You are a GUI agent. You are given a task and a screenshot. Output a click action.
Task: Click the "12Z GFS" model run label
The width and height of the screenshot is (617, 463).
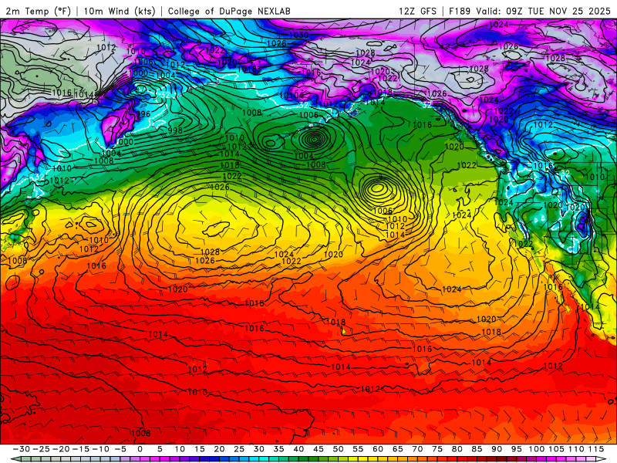click(x=417, y=11)
